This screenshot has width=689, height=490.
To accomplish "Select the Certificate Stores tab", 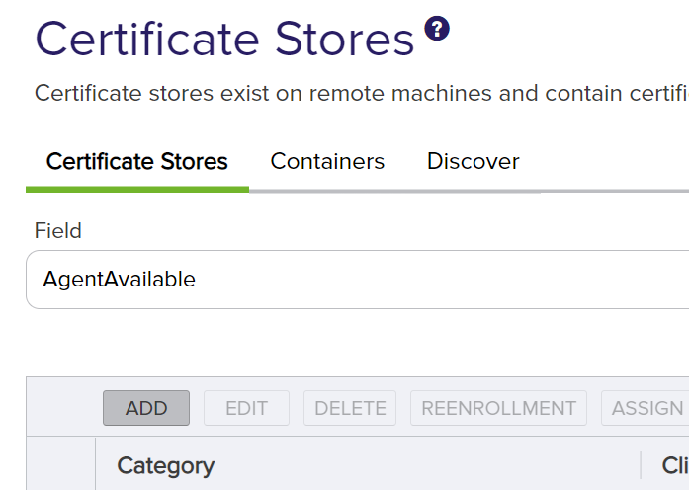I will [x=137, y=161].
